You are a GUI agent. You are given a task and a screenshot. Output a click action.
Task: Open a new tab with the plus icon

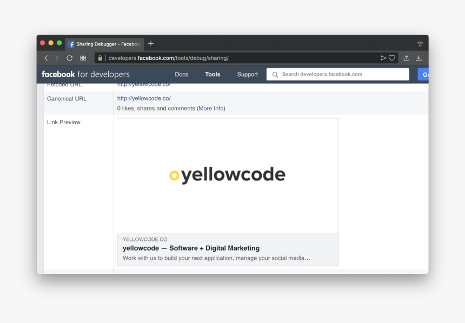(x=151, y=44)
